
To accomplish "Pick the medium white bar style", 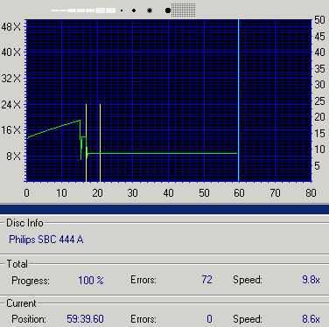I will click(x=80, y=10).
